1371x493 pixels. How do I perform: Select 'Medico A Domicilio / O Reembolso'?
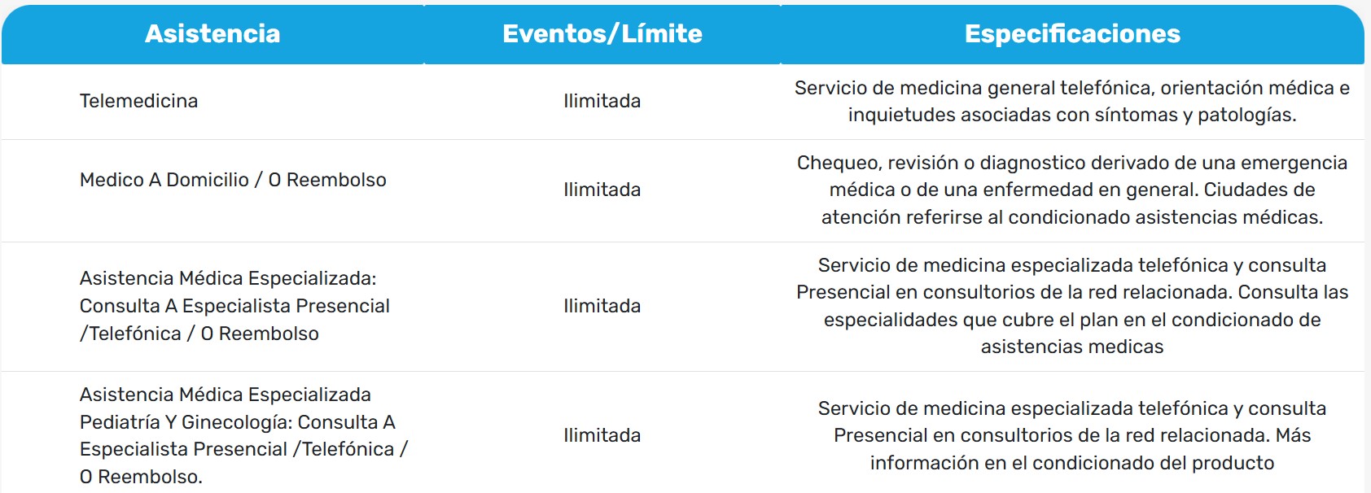point(233,180)
